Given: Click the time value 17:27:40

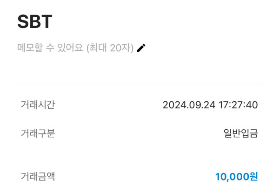Looking at the screenshot, I should (238, 105).
